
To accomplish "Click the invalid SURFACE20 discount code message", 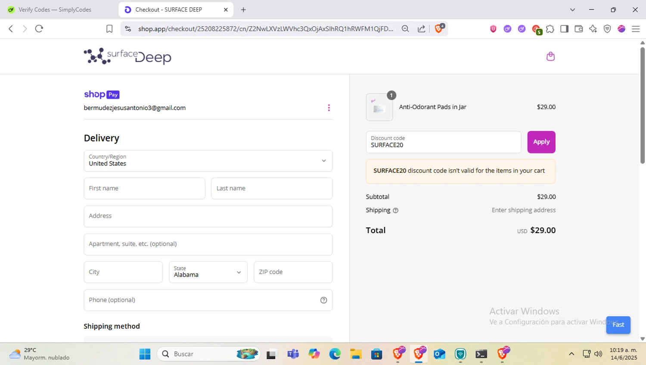I will coord(460,171).
